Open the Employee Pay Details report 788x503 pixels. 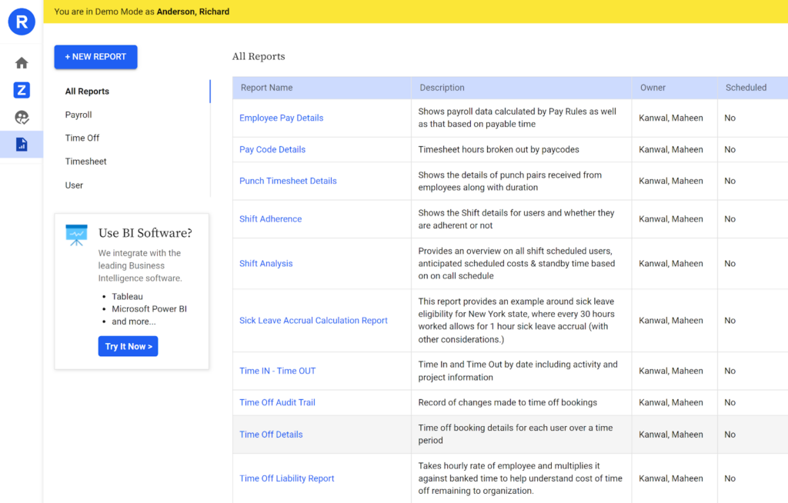point(281,118)
